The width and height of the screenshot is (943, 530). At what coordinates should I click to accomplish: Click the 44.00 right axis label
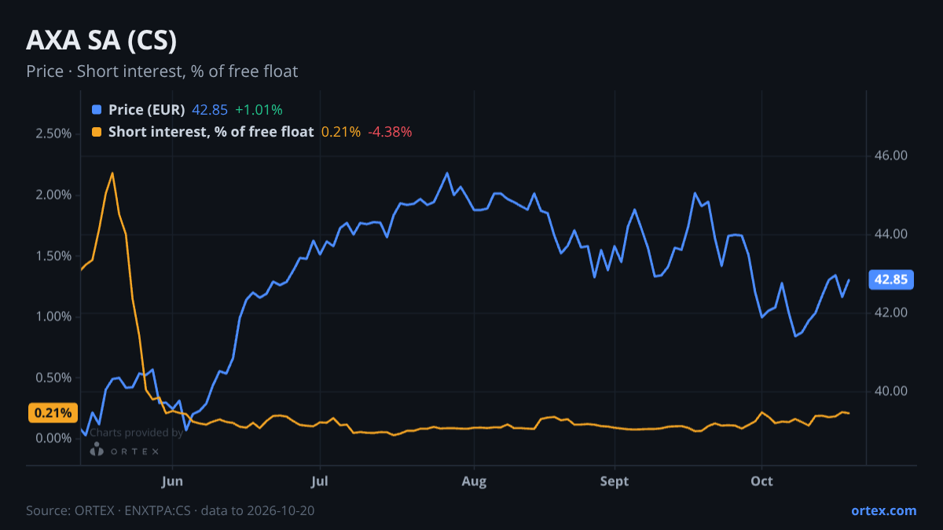coord(891,234)
